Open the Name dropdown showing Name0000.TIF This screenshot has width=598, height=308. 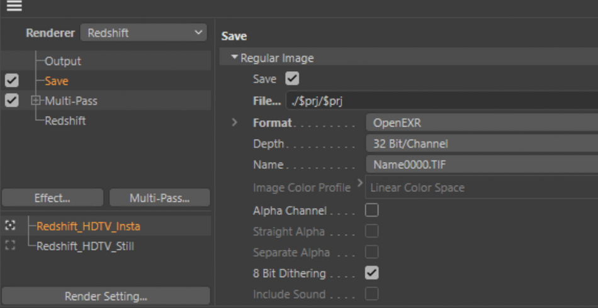482,165
